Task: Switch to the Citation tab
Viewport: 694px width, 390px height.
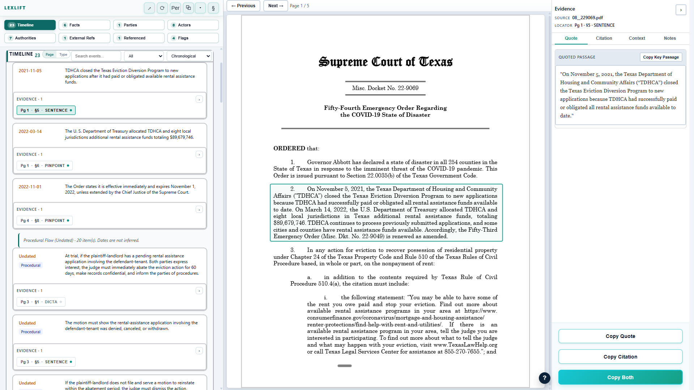Action: pyautogui.click(x=604, y=38)
